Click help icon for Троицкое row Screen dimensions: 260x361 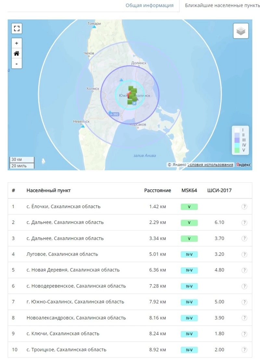[x=244, y=350]
